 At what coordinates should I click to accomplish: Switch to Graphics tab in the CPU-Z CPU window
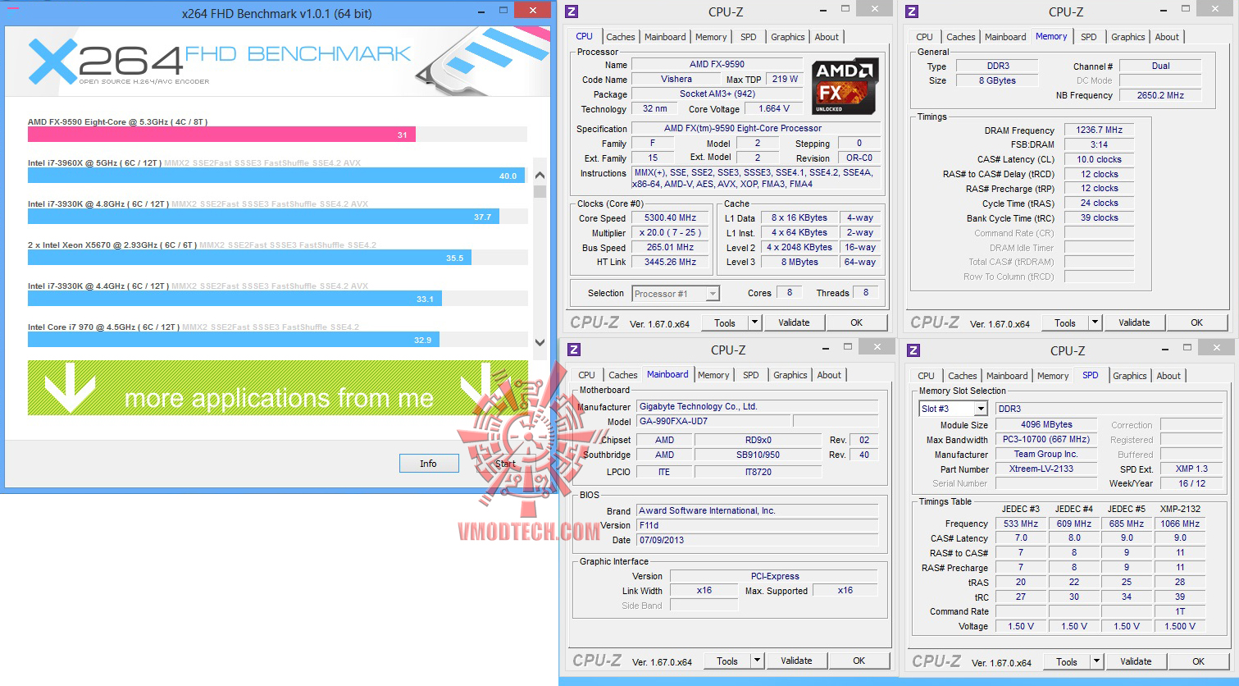(x=788, y=37)
